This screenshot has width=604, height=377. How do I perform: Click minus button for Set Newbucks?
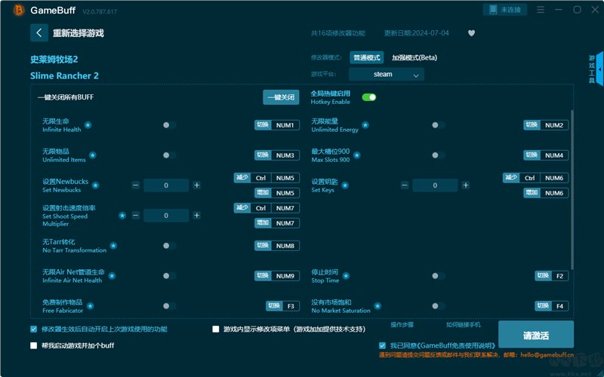point(136,185)
